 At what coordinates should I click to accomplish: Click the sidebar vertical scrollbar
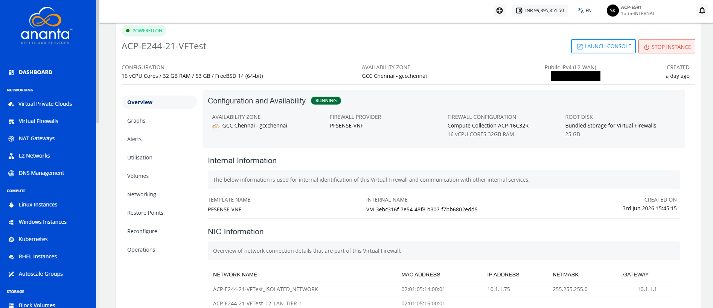point(98,62)
